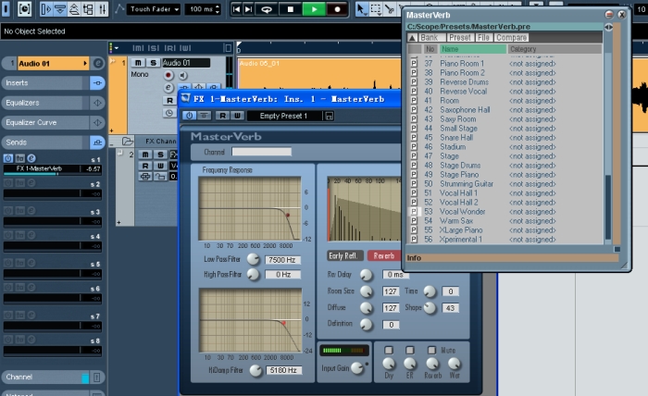Viewport: 648px width, 396px height.
Task: Switch to the Early Refl. tab
Action: coord(345,255)
